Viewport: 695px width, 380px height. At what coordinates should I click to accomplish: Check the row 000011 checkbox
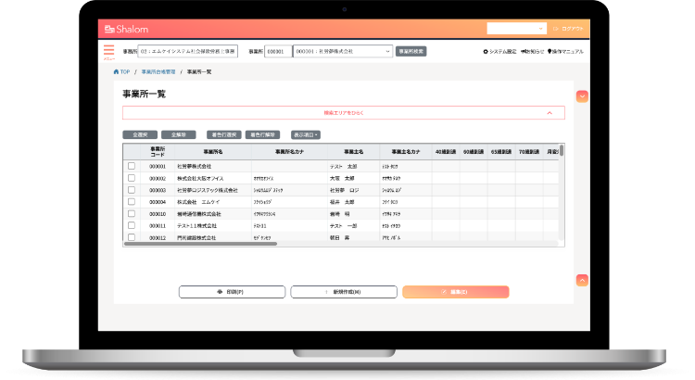pyautogui.click(x=132, y=225)
